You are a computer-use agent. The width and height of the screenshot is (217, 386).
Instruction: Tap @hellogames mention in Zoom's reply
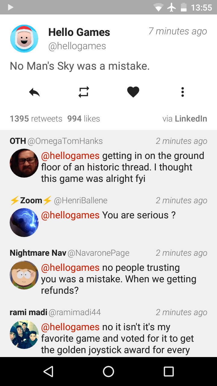point(70,215)
